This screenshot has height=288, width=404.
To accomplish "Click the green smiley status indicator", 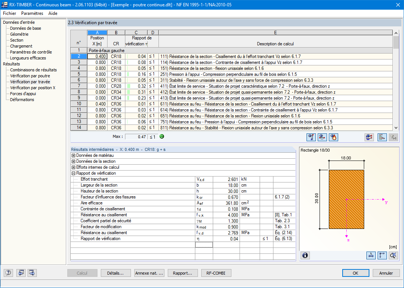I will (x=162, y=136).
